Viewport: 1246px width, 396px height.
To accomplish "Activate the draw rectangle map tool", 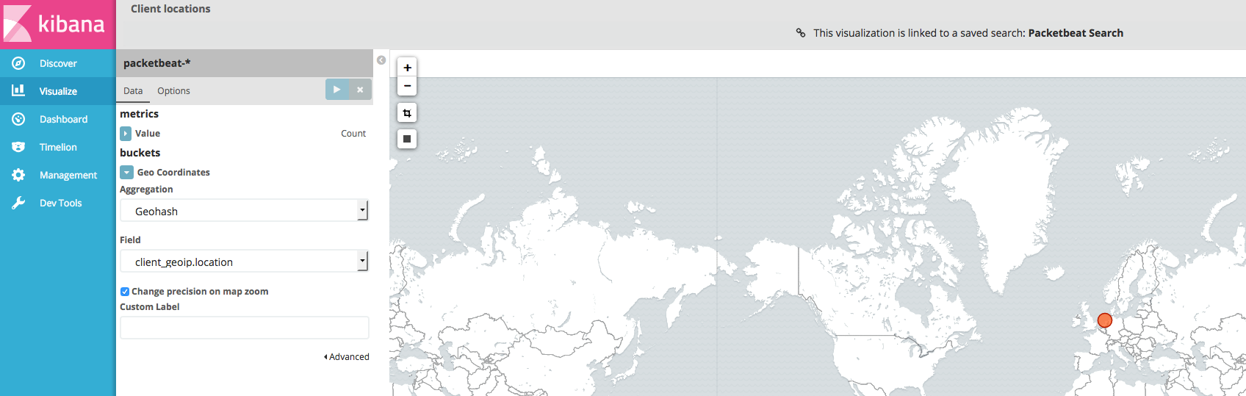I will click(407, 139).
